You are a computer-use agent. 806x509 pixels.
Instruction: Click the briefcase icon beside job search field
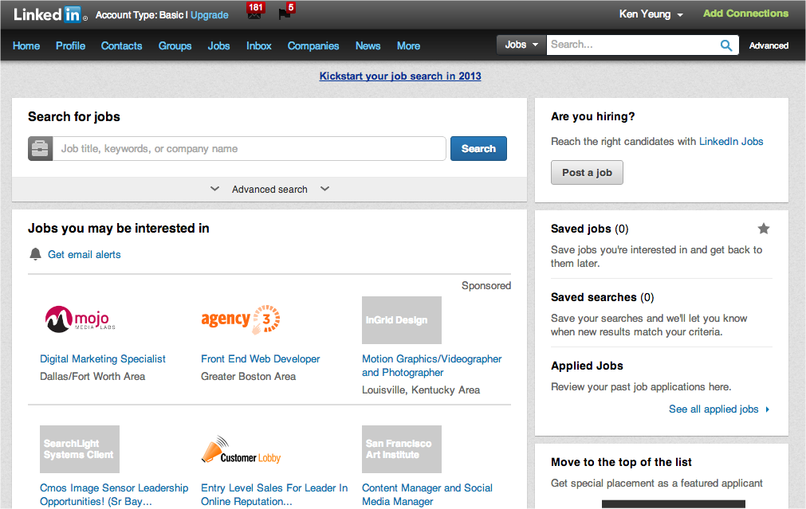point(40,148)
